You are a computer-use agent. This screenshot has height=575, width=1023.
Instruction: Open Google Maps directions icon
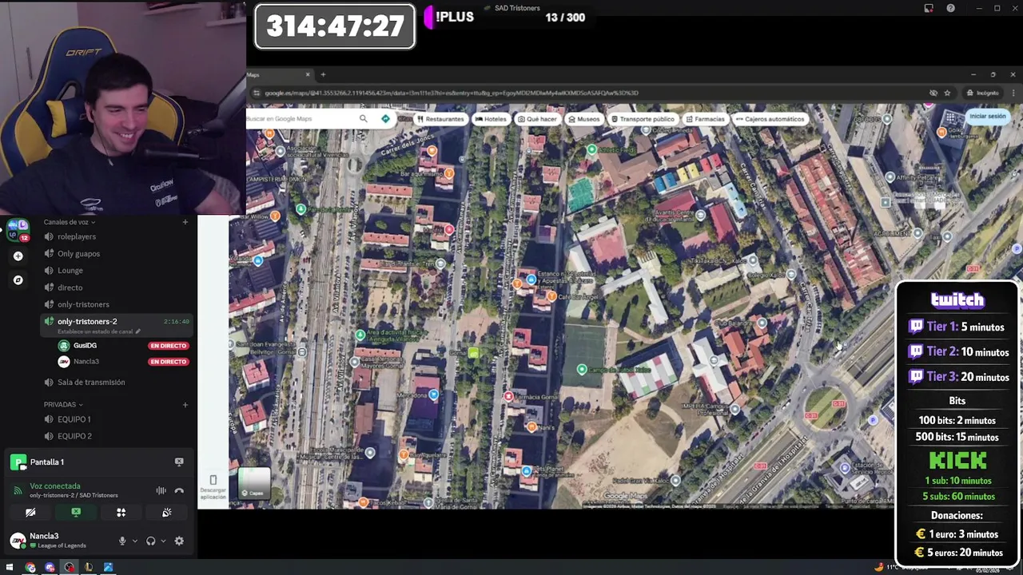(x=385, y=119)
